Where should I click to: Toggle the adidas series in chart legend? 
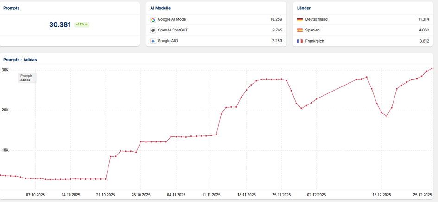tap(25, 80)
